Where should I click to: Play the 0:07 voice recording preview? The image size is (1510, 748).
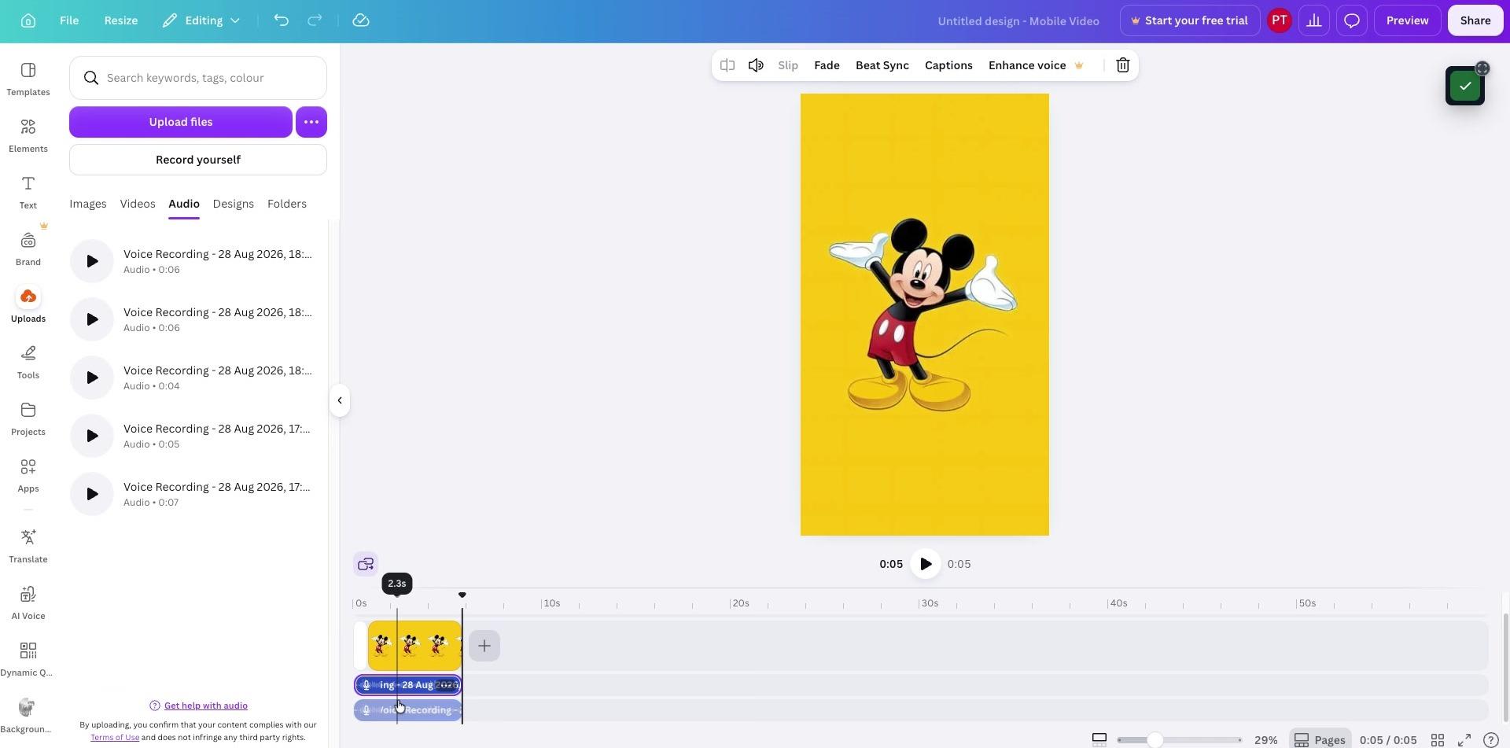(92, 494)
